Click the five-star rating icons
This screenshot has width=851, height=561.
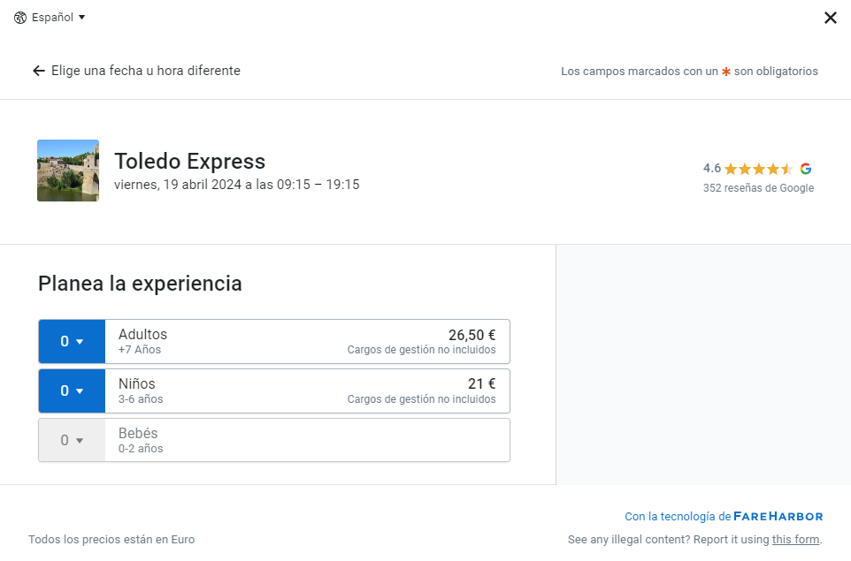coord(758,169)
